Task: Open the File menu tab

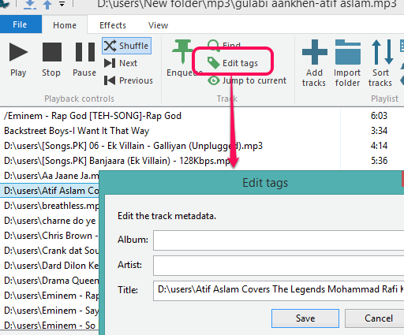Action: (21, 24)
